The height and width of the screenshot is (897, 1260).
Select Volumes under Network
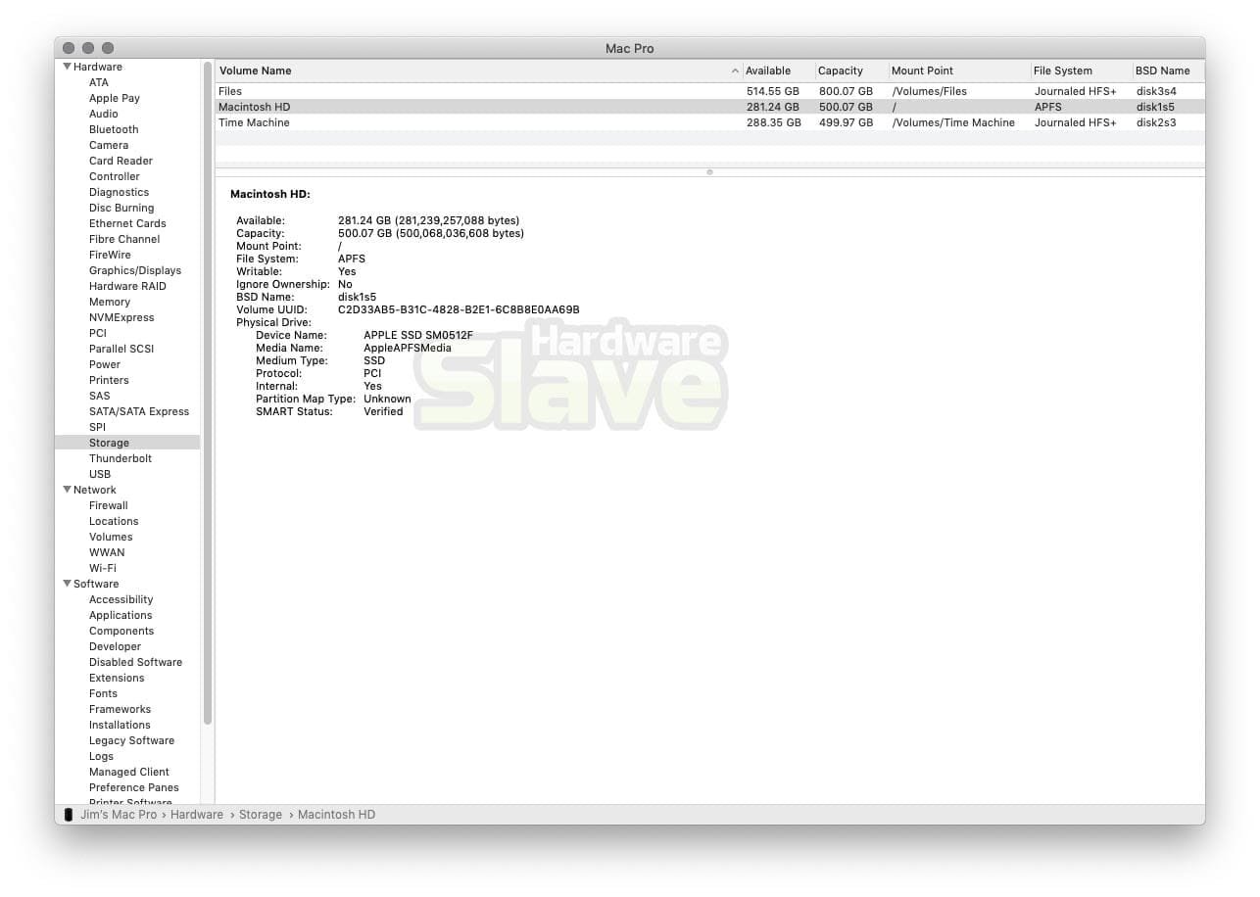(x=111, y=537)
